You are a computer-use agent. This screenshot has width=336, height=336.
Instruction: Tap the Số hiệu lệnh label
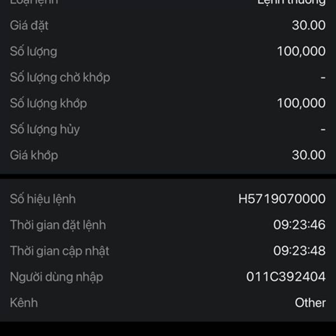(43, 199)
